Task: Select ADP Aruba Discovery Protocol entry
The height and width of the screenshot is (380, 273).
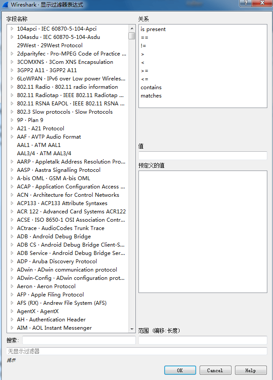Action: (x=57, y=261)
